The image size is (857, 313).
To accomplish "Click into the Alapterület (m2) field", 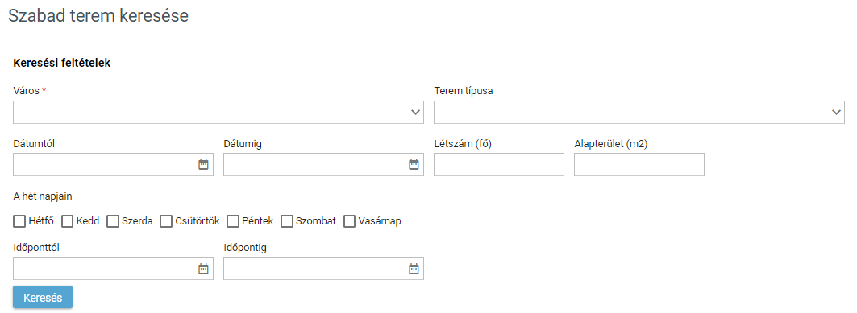I will click(x=639, y=164).
